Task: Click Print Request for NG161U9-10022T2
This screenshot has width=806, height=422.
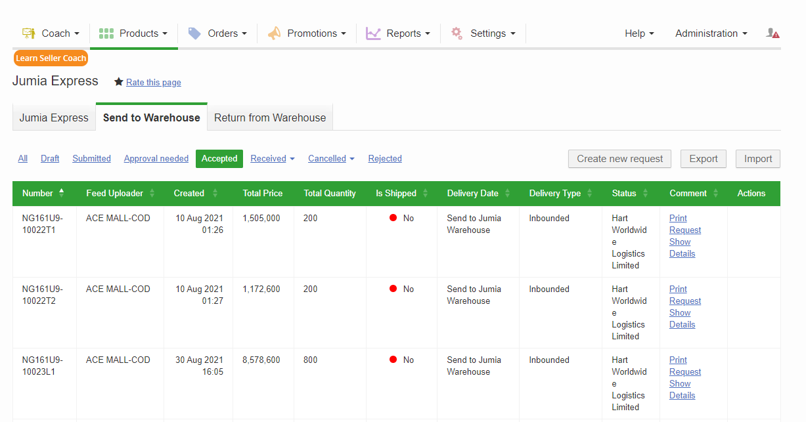Action: tap(685, 295)
